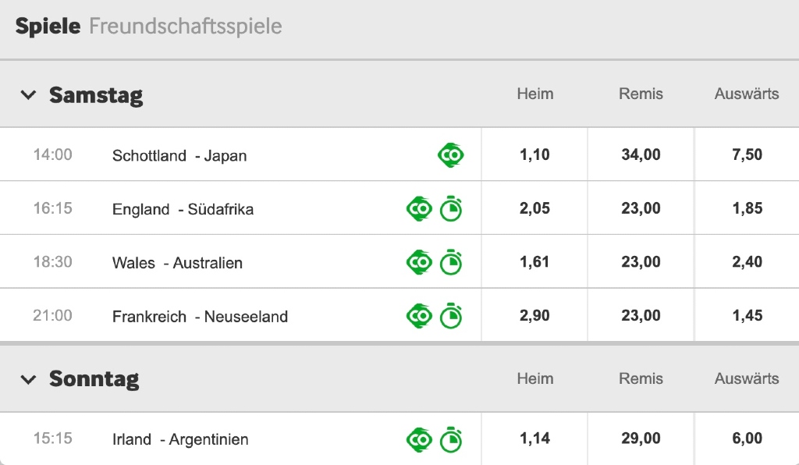Pick Irland home odds 1,14

(534, 439)
